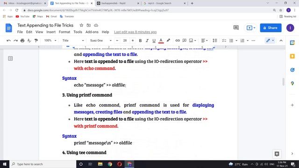Image resolution: width=299 pixels, height=168 pixels.
Task: Click the Insert image icon
Action: (191, 41)
